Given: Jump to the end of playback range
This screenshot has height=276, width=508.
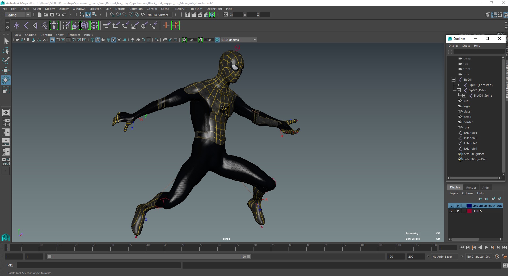Looking at the screenshot, I should pos(504,247).
